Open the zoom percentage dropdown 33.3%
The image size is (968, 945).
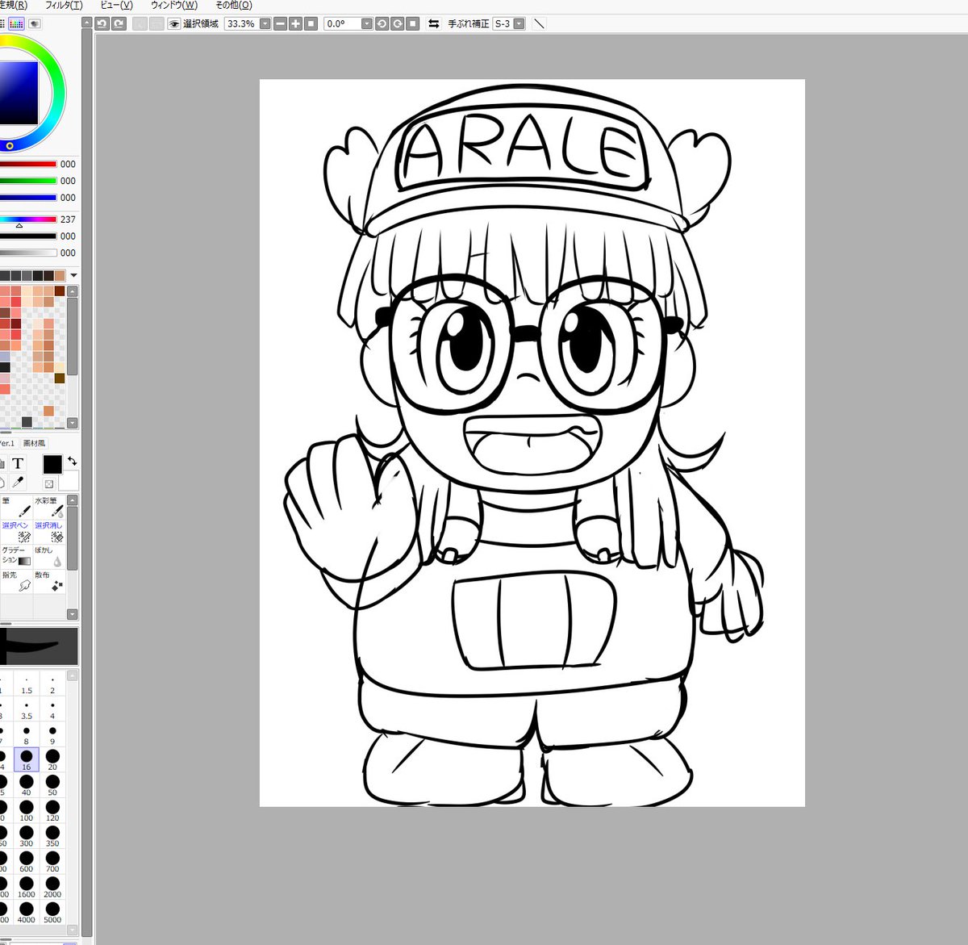265,23
